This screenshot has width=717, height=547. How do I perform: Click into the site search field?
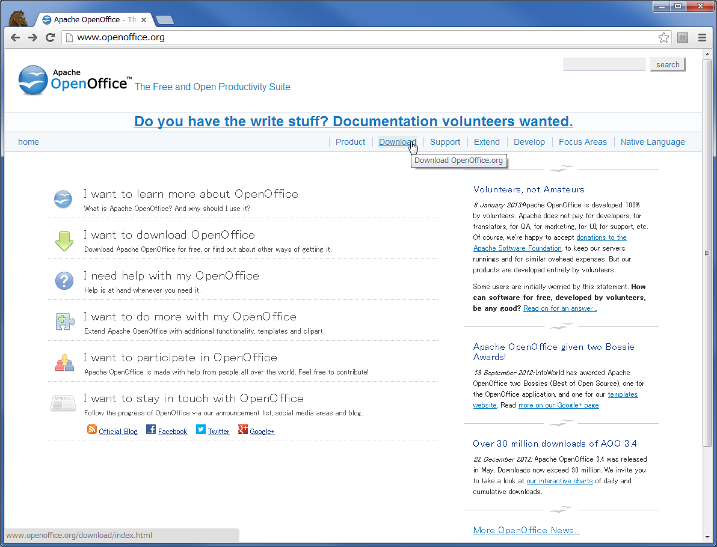(x=604, y=64)
